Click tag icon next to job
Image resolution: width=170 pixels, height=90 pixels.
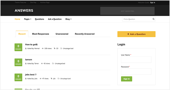[x=51, y=78]
